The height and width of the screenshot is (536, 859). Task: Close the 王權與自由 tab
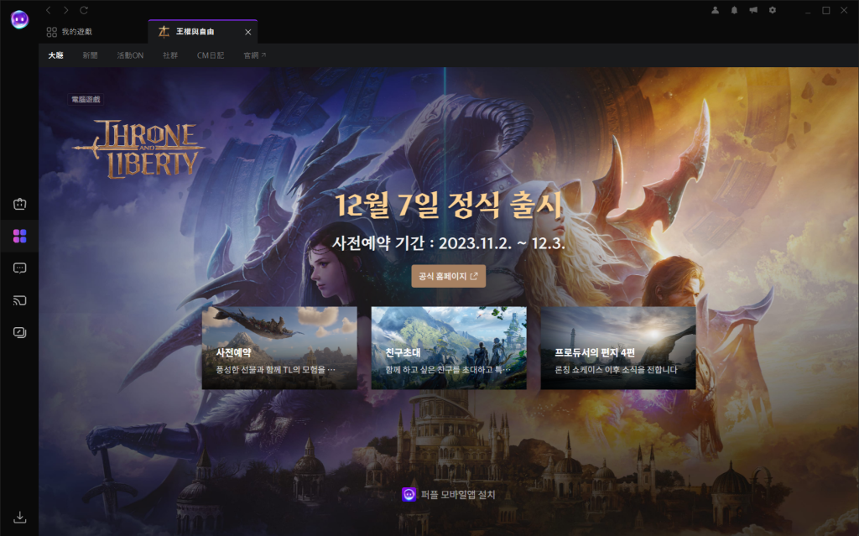pyautogui.click(x=247, y=32)
